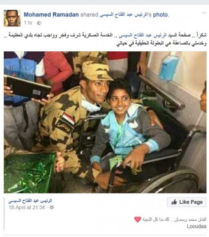Click Mohamed Ramadan's profile picture thumbnail
The height and width of the screenshot is (237, 209).
[12, 18]
